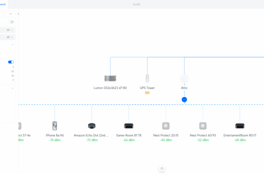Screen dimensions: 264x174
Task: Select the iPhone 8a:9d client icon
Action: (x=54, y=126)
